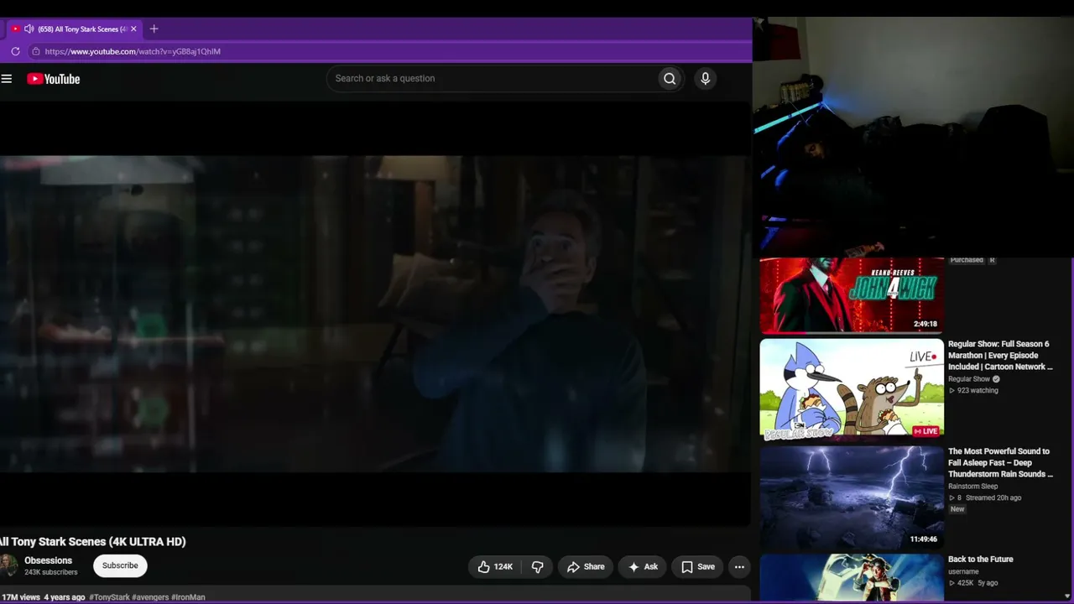The width and height of the screenshot is (1074, 604).
Task: Share the video
Action: [x=586, y=567]
